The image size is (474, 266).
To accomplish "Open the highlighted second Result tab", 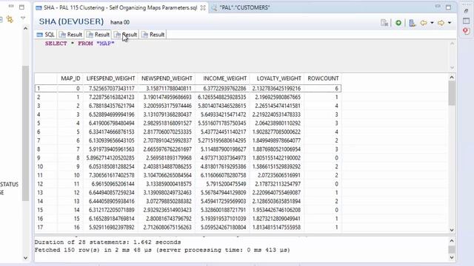I will click(x=98, y=35).
